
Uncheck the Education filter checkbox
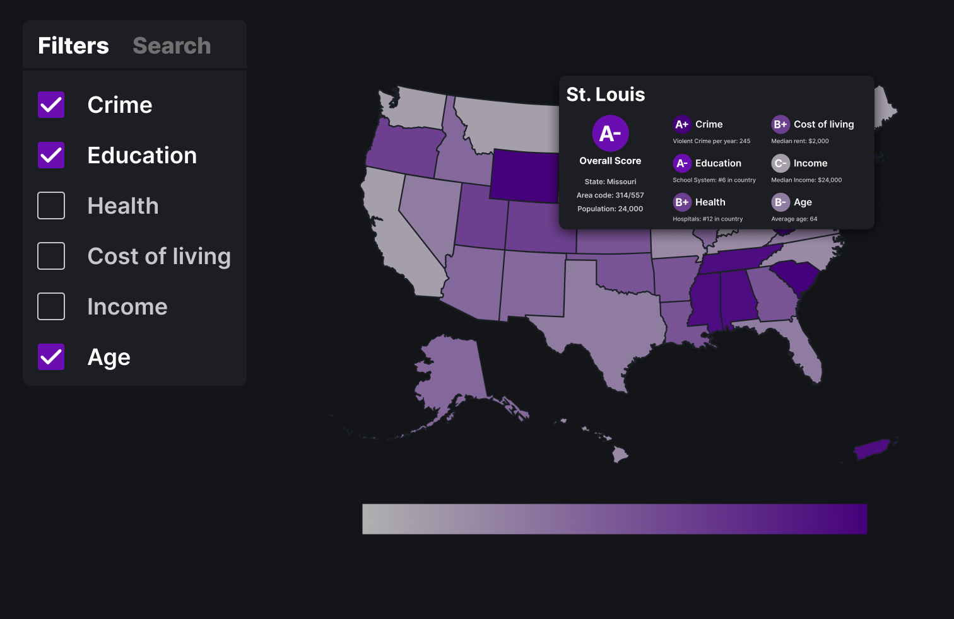51,155
